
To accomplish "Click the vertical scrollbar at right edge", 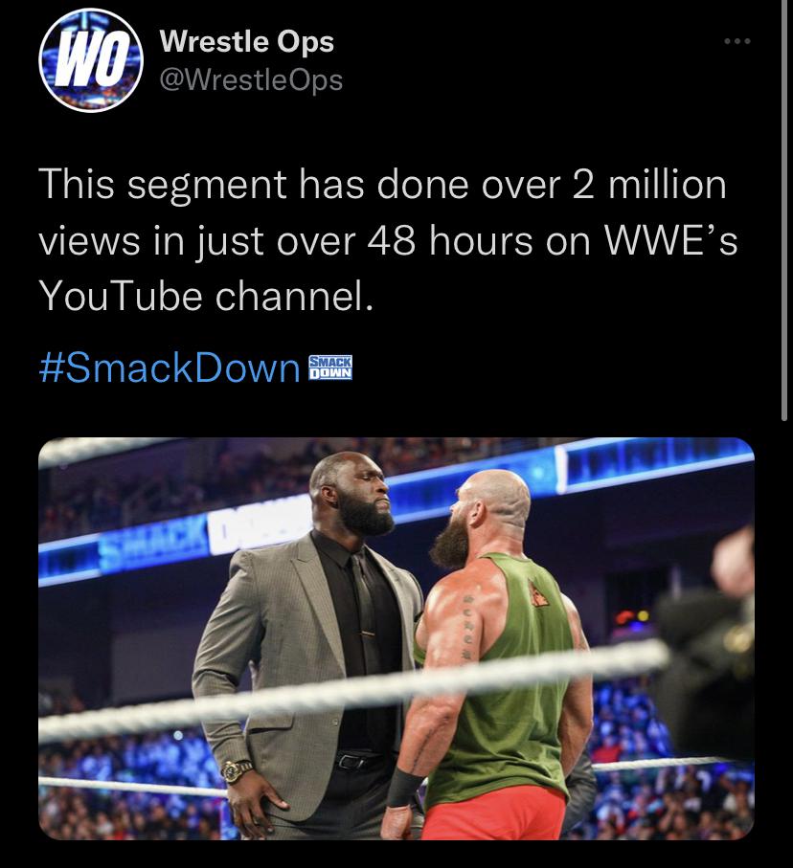I will click(784, 211).
